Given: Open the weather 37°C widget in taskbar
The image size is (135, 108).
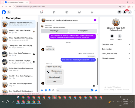Looking at the screenshot, I should (x=112, y=102).
